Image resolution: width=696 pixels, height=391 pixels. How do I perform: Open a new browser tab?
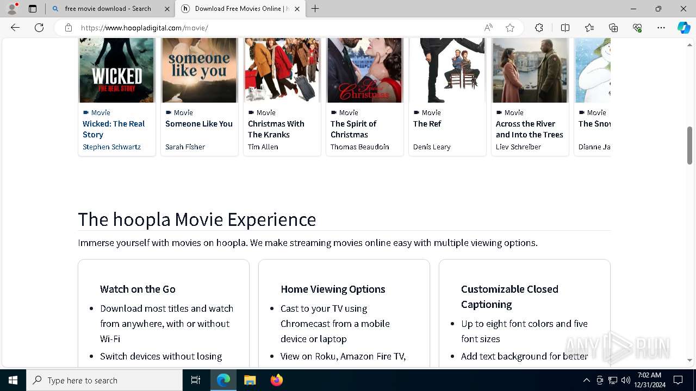pyautogui.click(x=315, y=9)
